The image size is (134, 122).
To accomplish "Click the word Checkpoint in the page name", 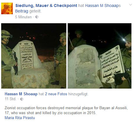I will point(65,6).
